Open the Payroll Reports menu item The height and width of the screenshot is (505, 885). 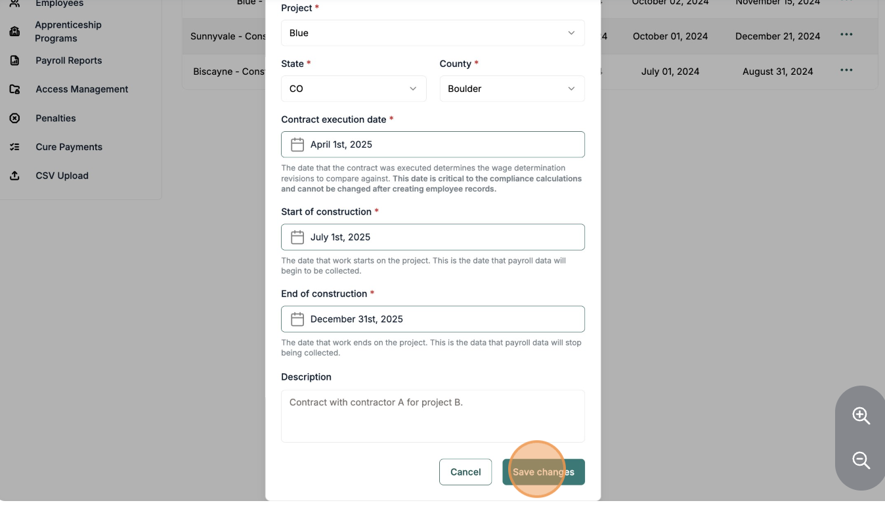69,60
